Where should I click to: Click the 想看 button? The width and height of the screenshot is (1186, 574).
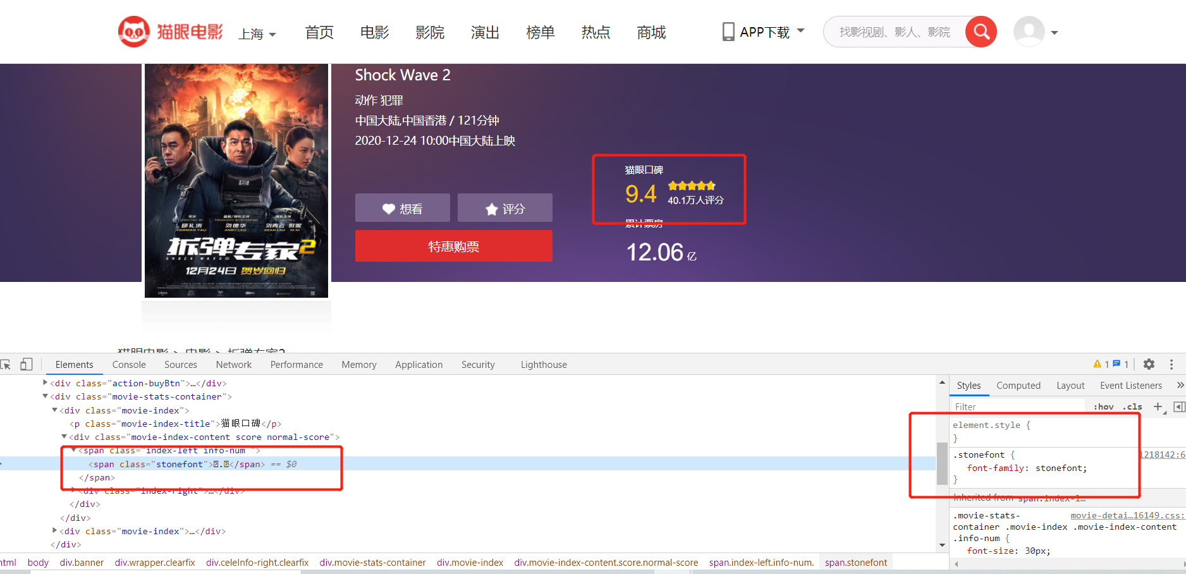pyautogui.click(x=403, y=208)
